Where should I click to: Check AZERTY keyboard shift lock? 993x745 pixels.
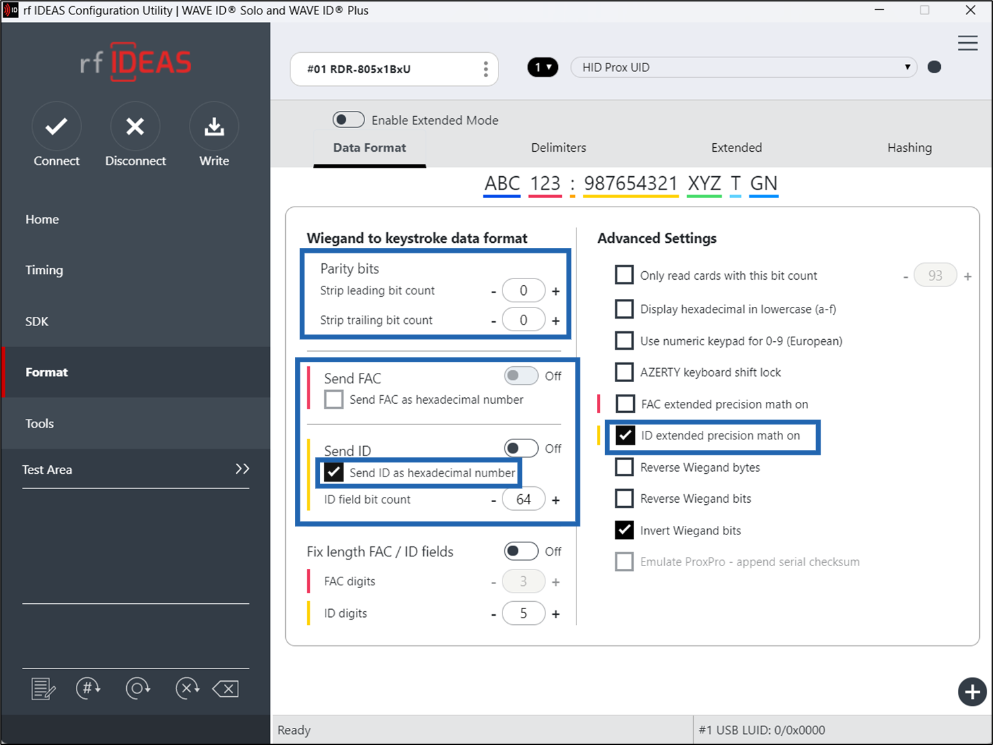tap(624, 372)
